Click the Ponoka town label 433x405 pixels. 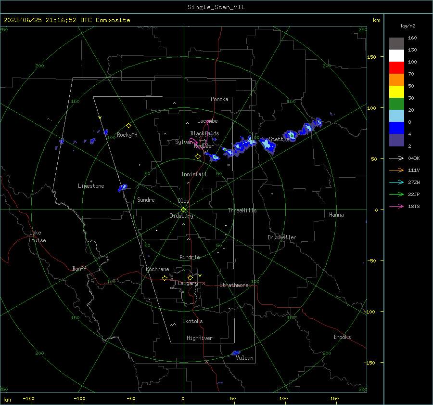click(219, 99)
